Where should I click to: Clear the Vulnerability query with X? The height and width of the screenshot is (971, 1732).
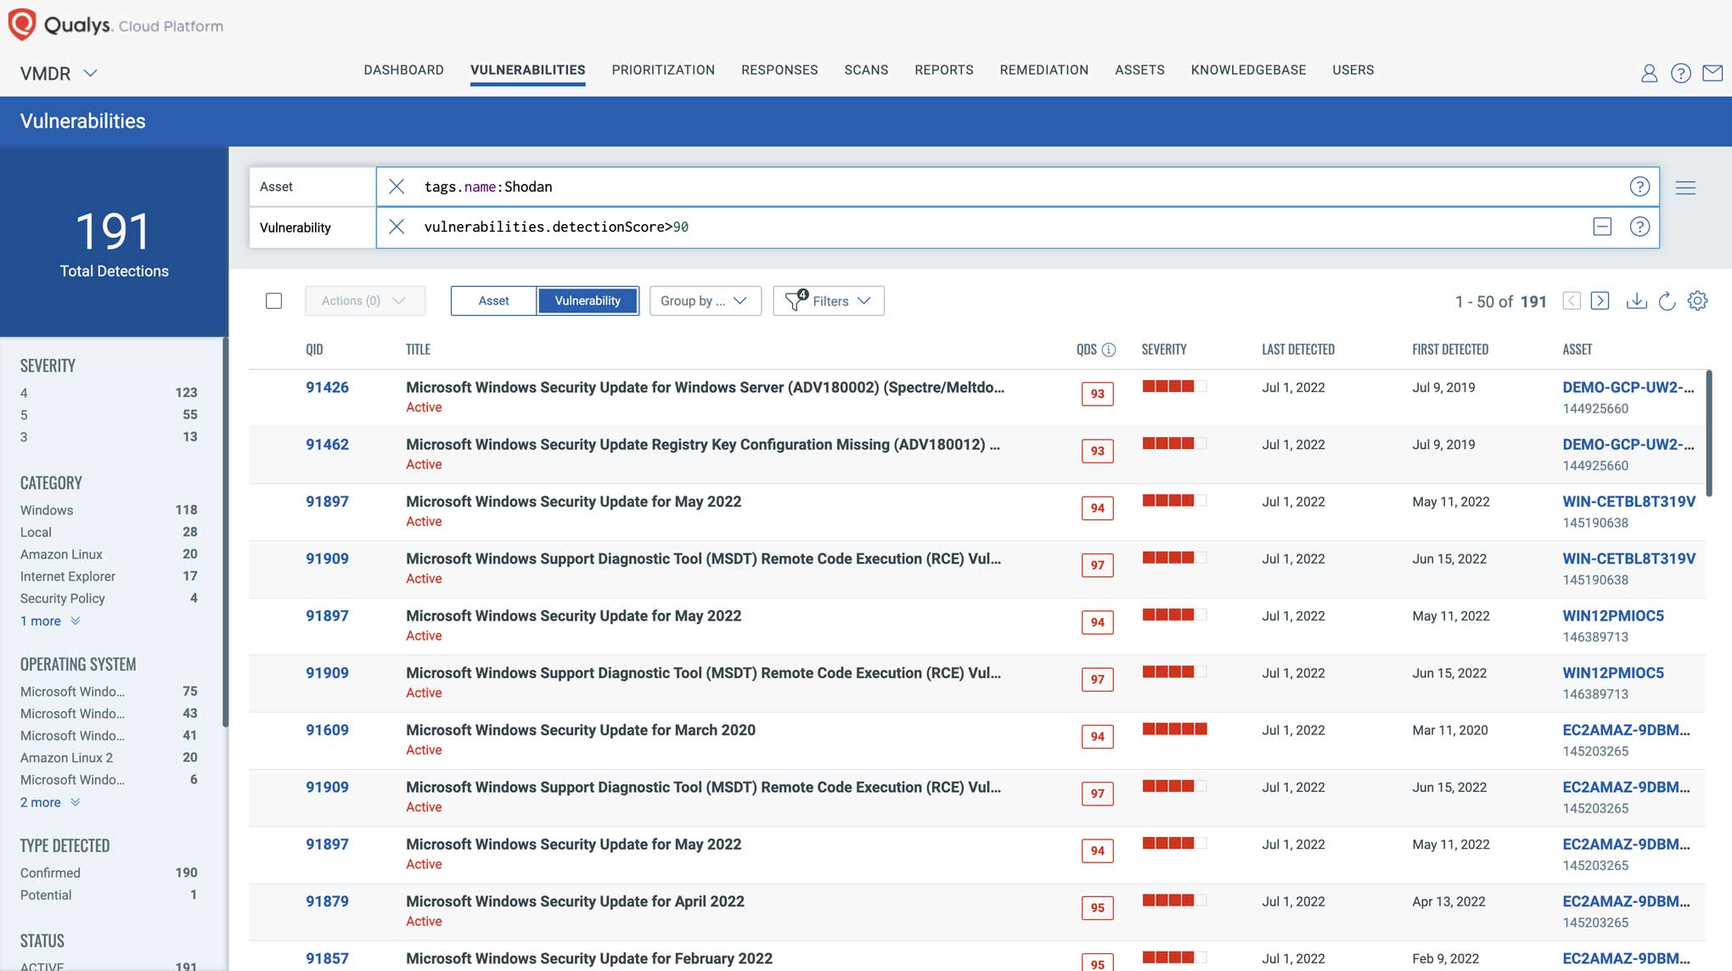[x=396, y=227]
